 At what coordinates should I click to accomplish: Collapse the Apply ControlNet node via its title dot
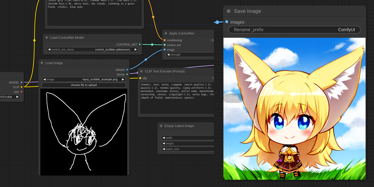click(x=166, y=33)
